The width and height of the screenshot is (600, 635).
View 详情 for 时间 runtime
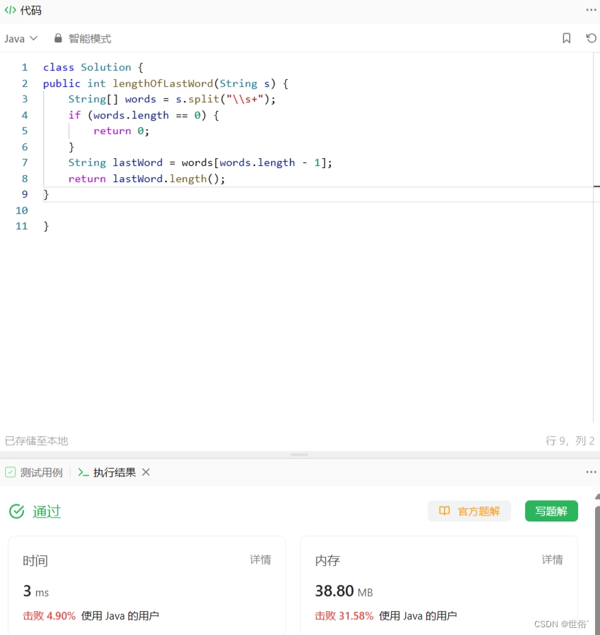pos(260,560)
